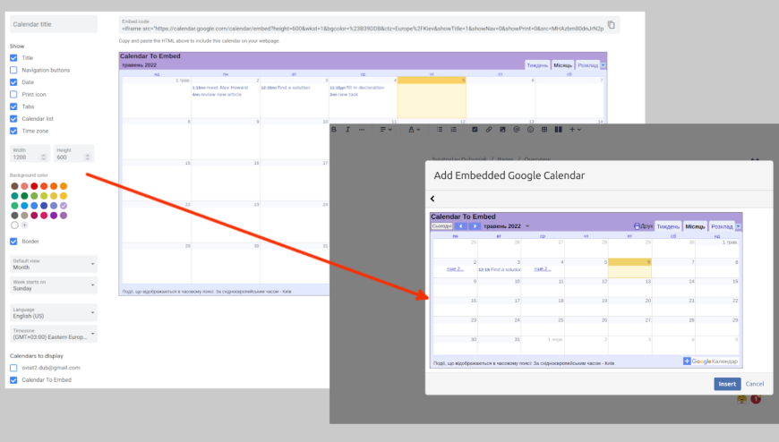The width and height of the screenshot is (779, 442).
Task: Insert action item checkbox icon
Action: pyautogui.click(x=475, y=130)
